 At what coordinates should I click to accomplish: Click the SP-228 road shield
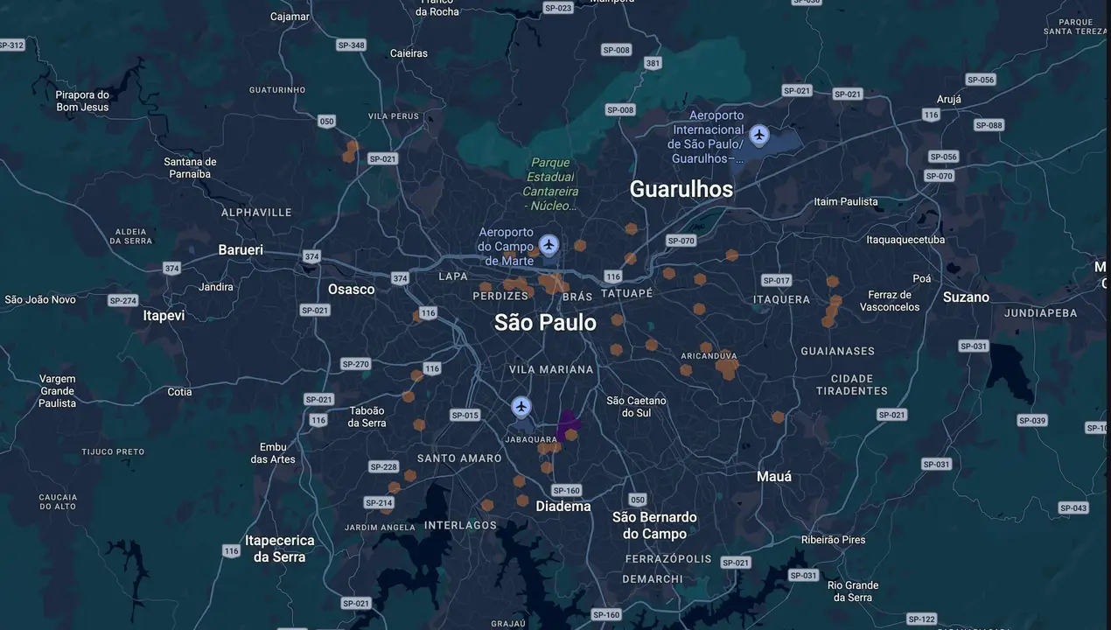(x=383, y=466)
